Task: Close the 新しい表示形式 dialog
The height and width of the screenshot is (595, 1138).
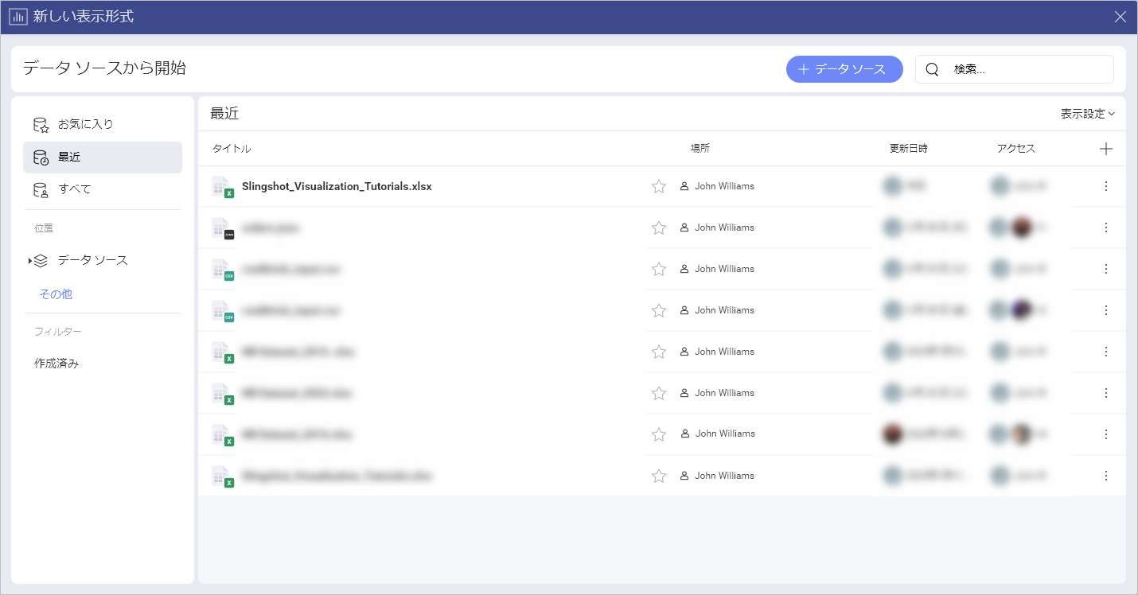Action: click(x=1120, y=17)
